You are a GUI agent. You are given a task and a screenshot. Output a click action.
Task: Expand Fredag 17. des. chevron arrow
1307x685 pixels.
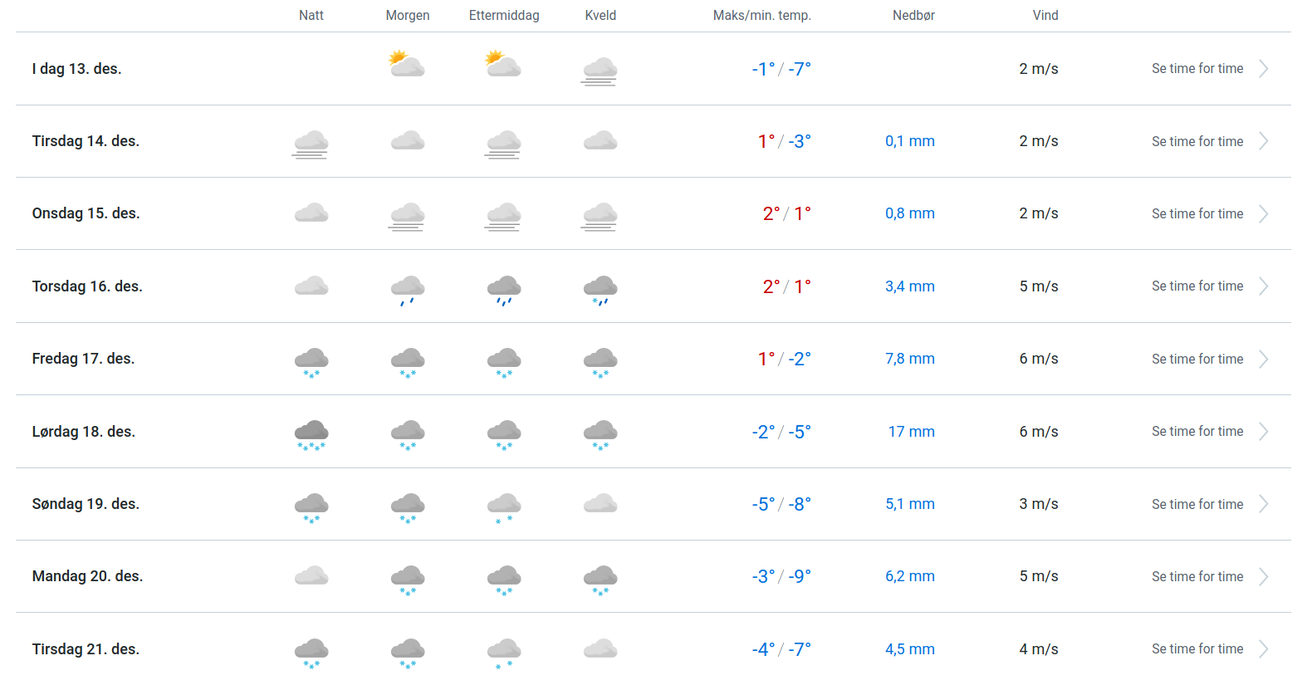[1263, 360]
